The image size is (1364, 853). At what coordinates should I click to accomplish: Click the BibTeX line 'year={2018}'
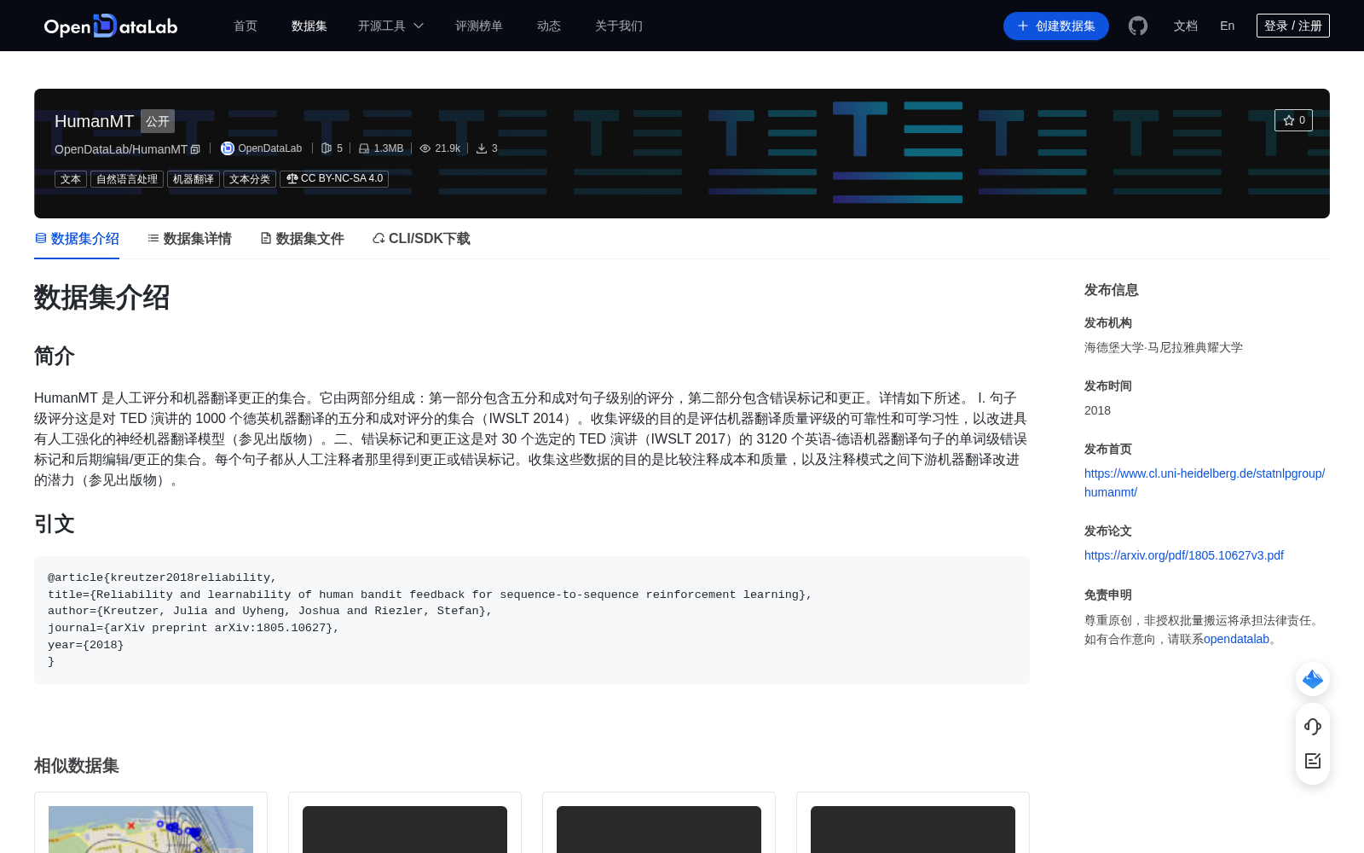86,645
